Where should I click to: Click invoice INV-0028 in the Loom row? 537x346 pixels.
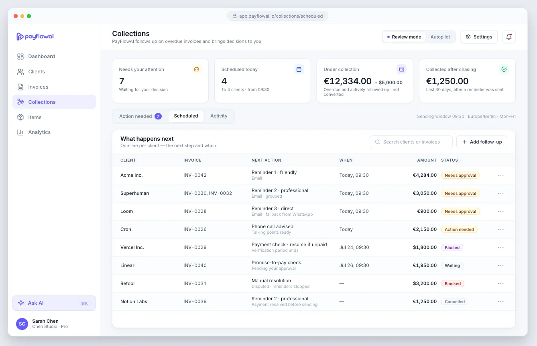coord(195,211)
